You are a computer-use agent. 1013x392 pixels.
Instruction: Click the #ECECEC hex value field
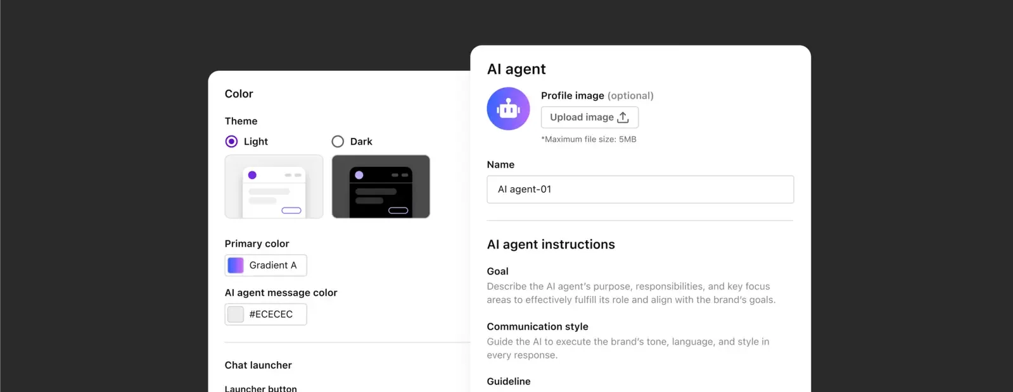coord(271,314)
